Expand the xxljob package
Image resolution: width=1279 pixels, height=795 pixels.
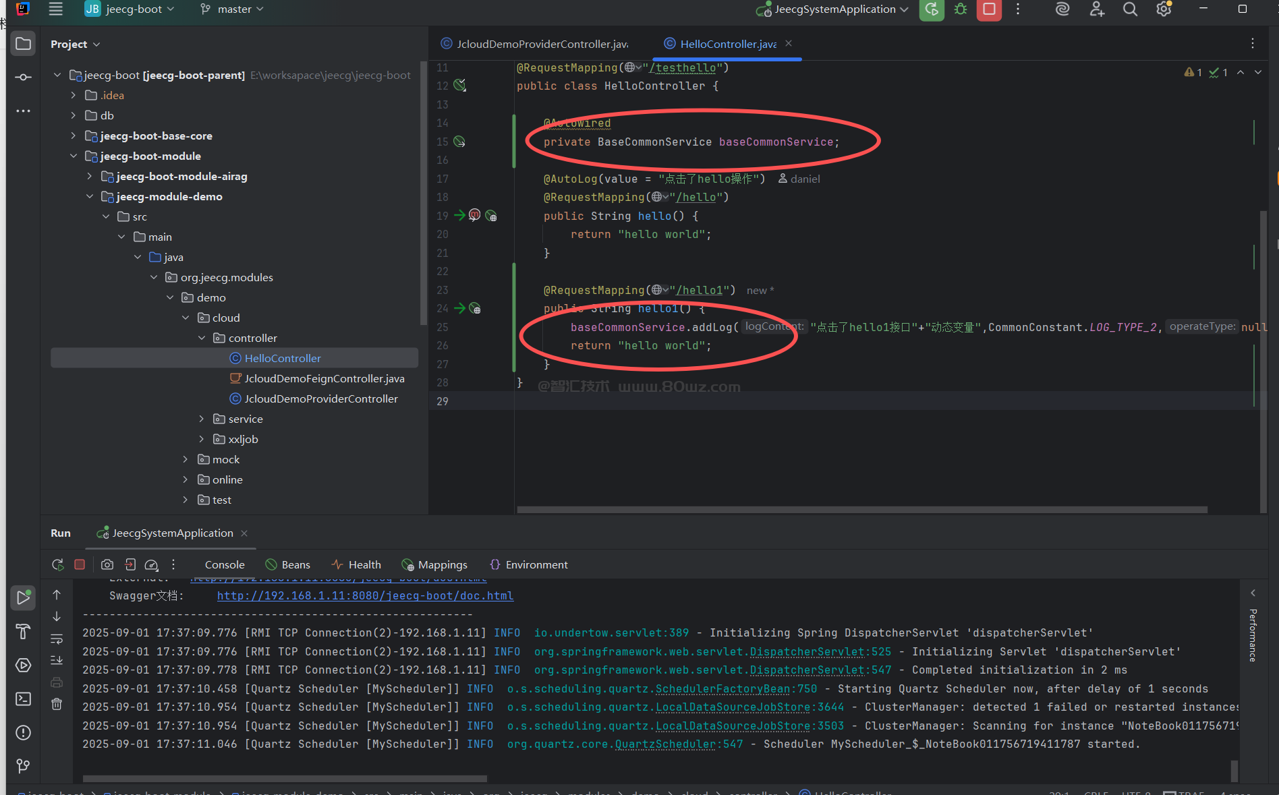pyautogui.click(x=202, y=439)
